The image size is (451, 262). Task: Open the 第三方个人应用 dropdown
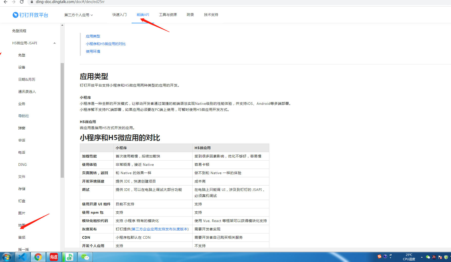79,15
